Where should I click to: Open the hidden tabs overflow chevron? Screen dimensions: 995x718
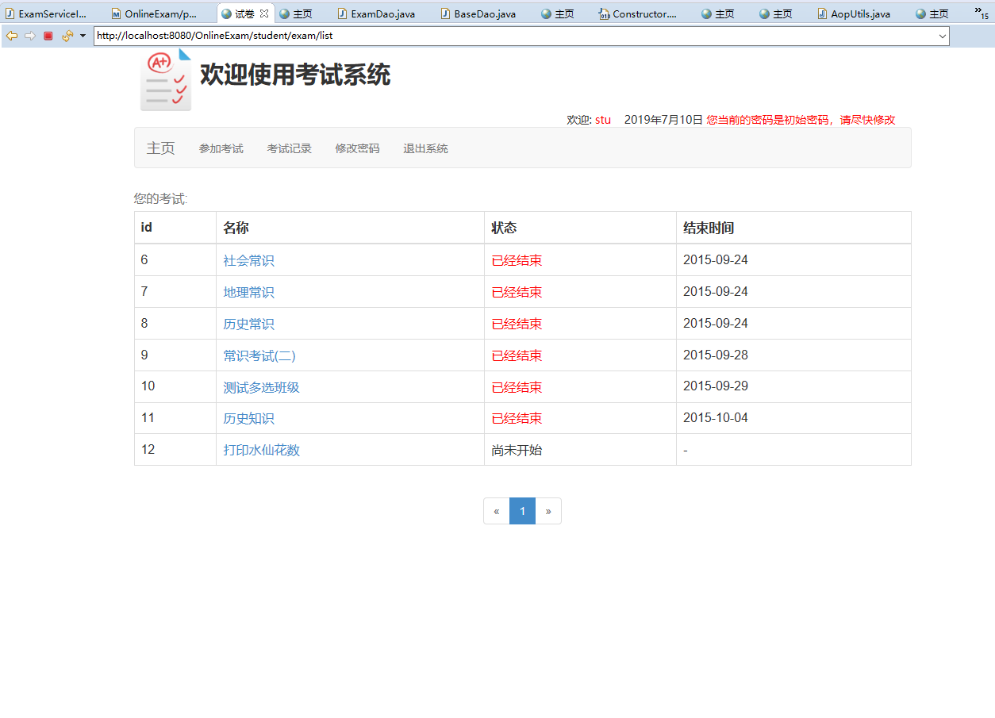(x=980, y=10)
